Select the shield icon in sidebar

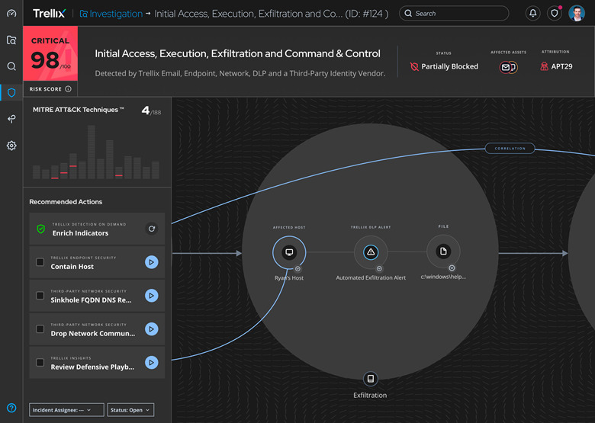pyautogui.click(x=11, y=92)
